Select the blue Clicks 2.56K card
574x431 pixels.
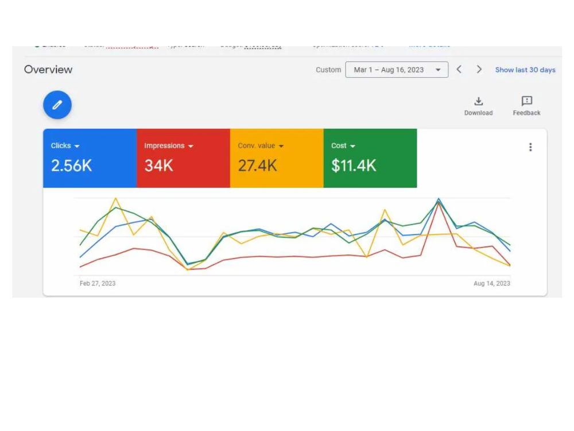click(x=90, y=159)
